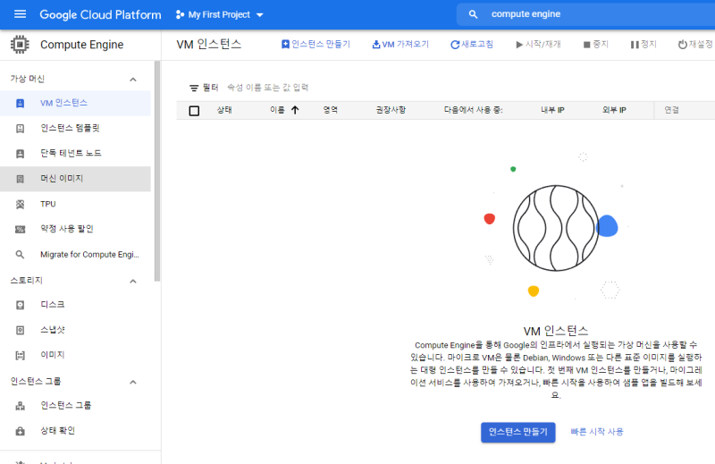This screenshot has width=715, height=464.
Task: Collapse the 스토리지 section
Action: pos(133,281)
